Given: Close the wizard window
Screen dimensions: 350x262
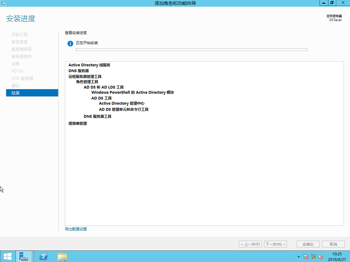Looking at the screenshot, I should (343, 3).
